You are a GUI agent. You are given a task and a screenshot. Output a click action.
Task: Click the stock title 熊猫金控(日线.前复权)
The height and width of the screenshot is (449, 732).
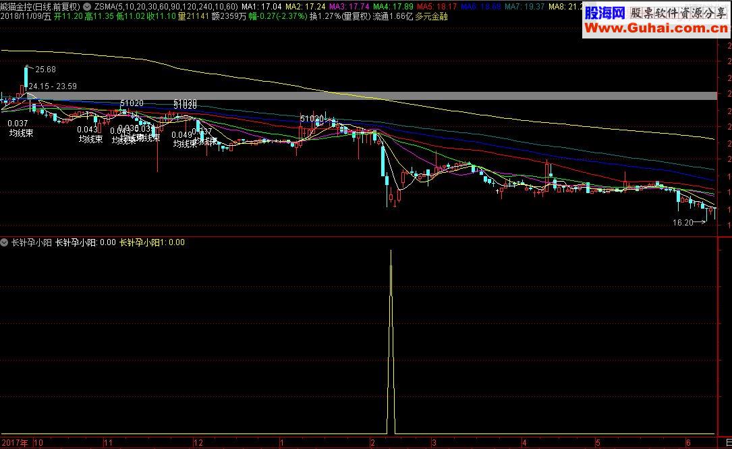tap(40, 7)
